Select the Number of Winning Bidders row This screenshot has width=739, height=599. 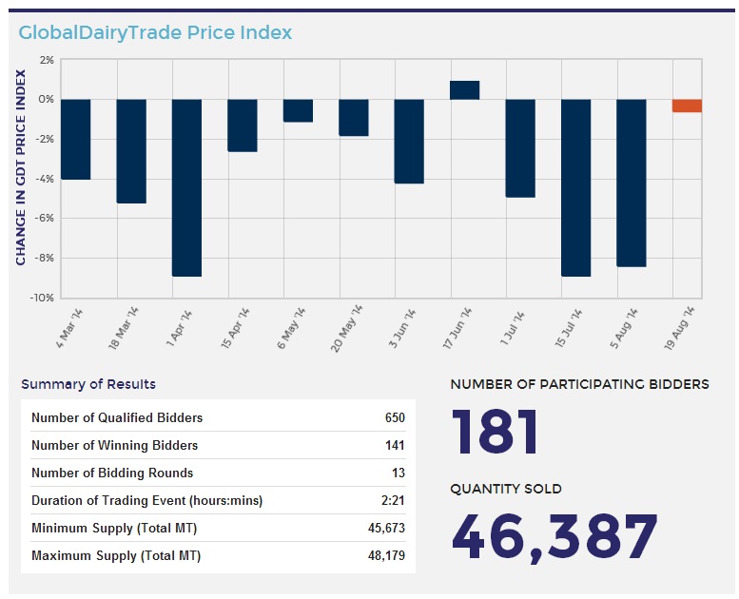coord(218,445)
